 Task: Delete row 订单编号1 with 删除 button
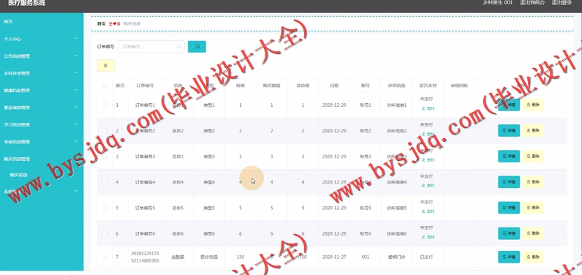[x=533, y=105]
